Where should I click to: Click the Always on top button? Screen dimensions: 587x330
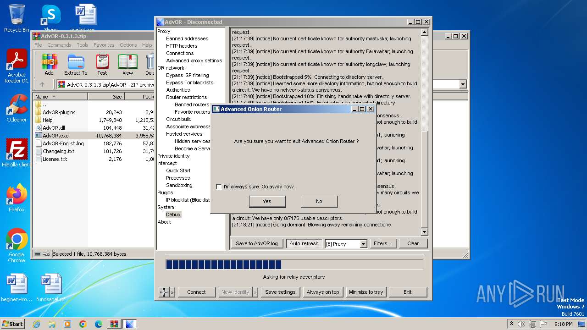pyautogui.click(x=323, y=292)
